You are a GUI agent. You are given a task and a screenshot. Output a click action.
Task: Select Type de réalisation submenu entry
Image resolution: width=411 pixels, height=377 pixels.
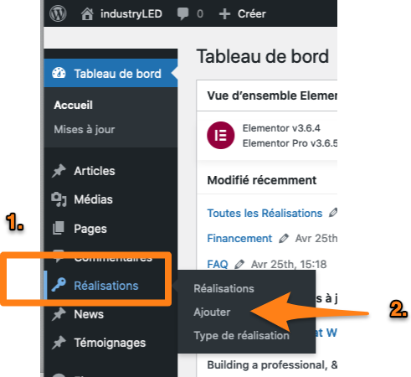(x=242, y=335)
